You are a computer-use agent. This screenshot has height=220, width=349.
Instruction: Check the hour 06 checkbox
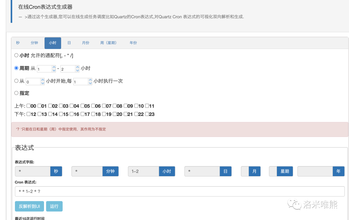(x=93, y=106)
